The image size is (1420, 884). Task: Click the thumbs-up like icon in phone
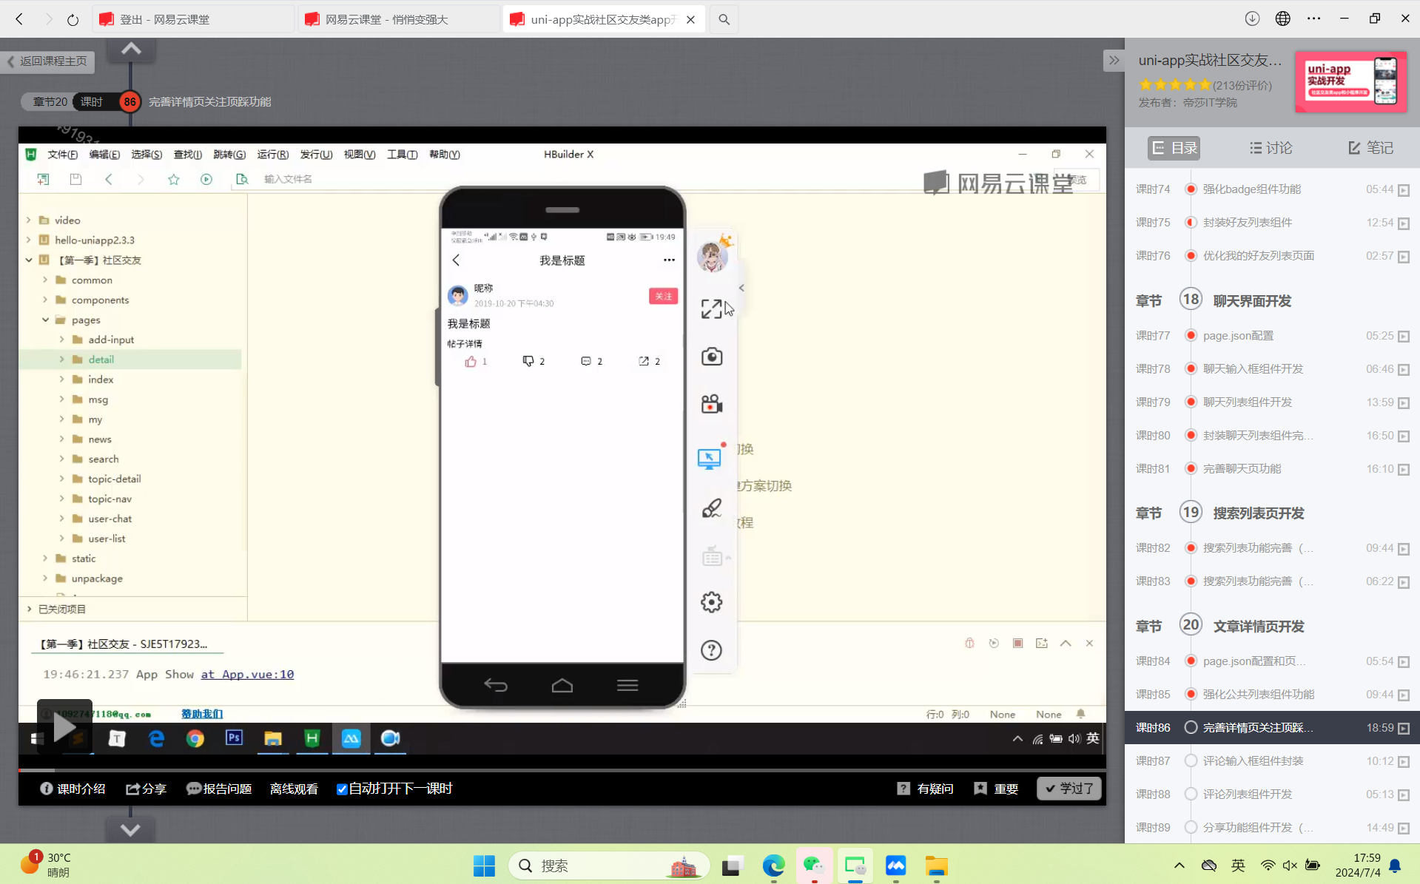coord(471,362)
